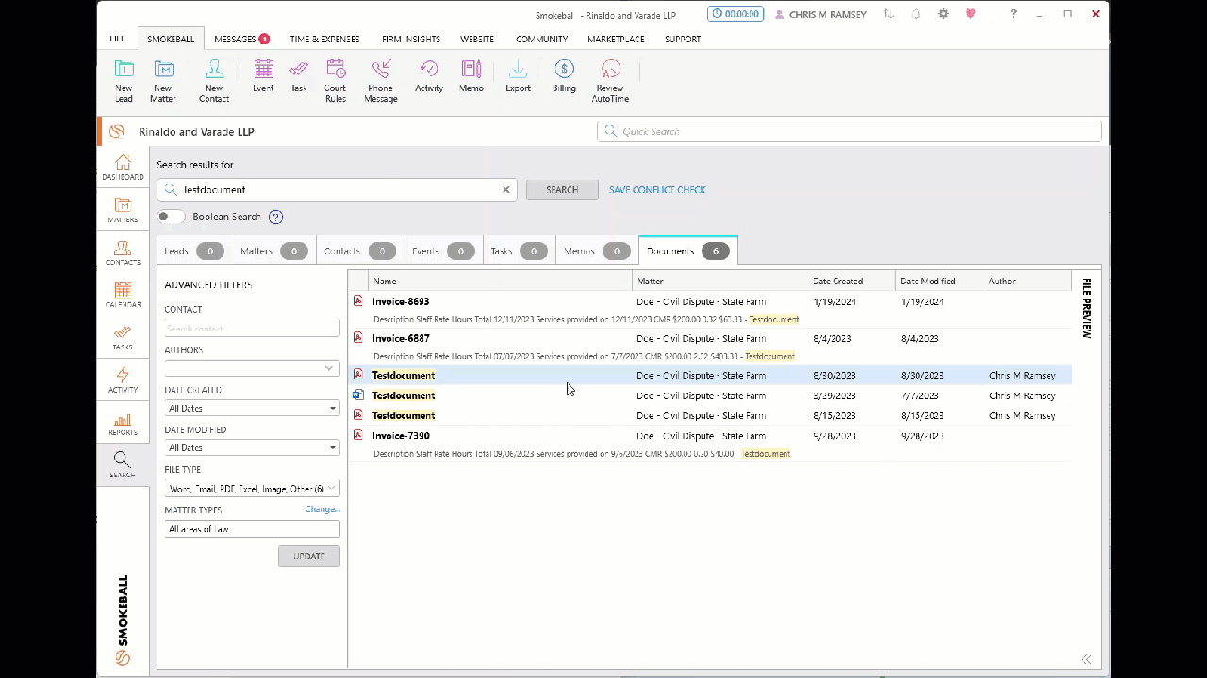This screenshot has height=678, width=1207.
Task: Select Invoice-6887 result row
Action: coord(710,347)
